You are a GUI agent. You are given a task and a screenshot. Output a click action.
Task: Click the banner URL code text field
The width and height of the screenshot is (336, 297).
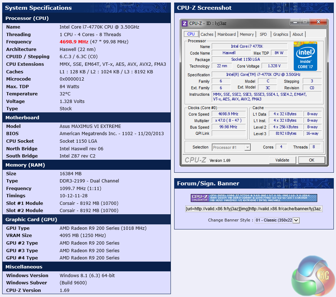coord(254,209)
